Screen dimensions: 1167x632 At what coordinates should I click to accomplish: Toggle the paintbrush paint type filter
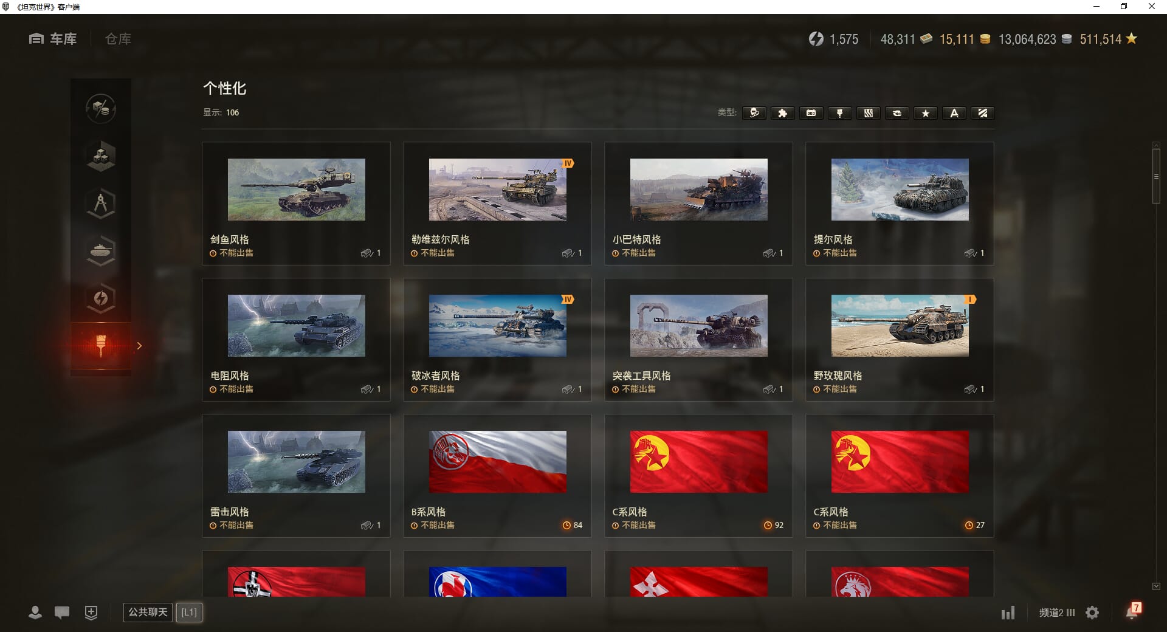coord(839,113)
